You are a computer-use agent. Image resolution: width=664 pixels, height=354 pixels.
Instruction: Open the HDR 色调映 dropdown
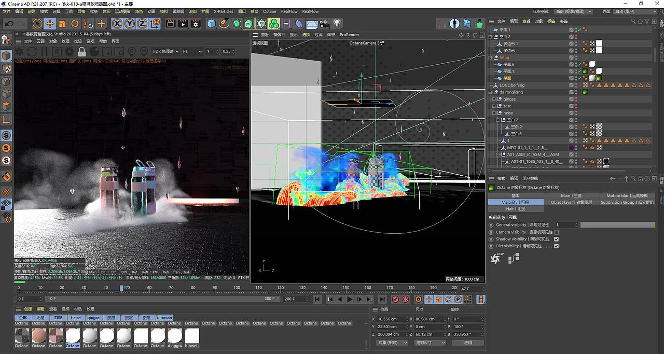click(x=165, y=51)
